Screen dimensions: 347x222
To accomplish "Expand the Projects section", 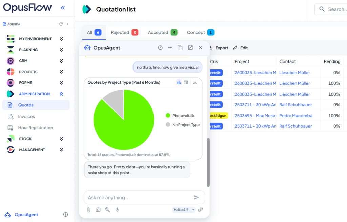I will coord(61,72).
